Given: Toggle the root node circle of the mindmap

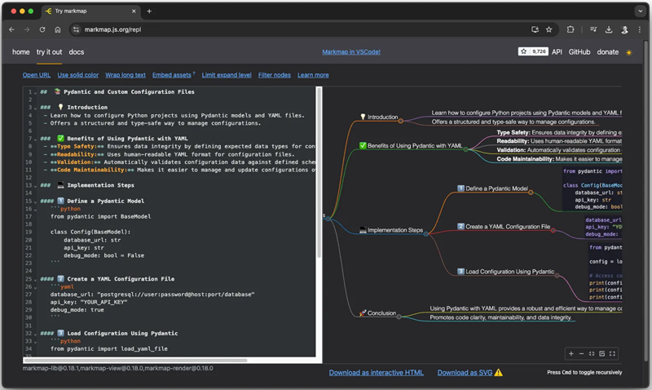Looking at the screenshot, I should (328, 219).
